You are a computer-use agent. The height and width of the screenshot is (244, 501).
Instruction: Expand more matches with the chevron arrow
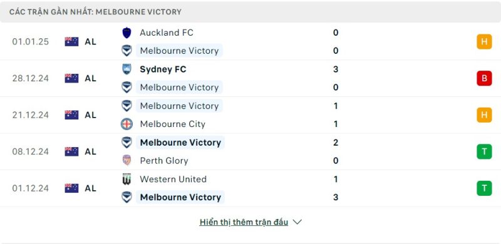pos(297,222)
